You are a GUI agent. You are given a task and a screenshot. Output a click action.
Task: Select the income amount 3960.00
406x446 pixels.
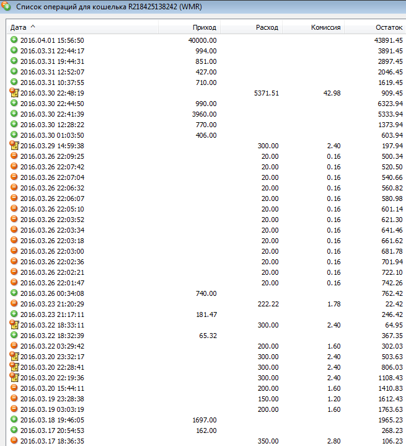[205, 114]
